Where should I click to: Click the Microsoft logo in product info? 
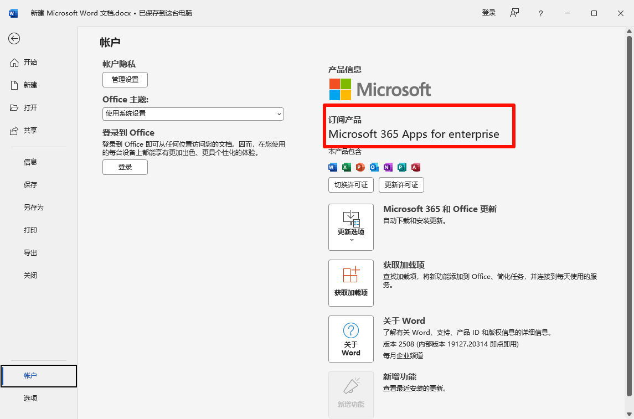[379, 89]
